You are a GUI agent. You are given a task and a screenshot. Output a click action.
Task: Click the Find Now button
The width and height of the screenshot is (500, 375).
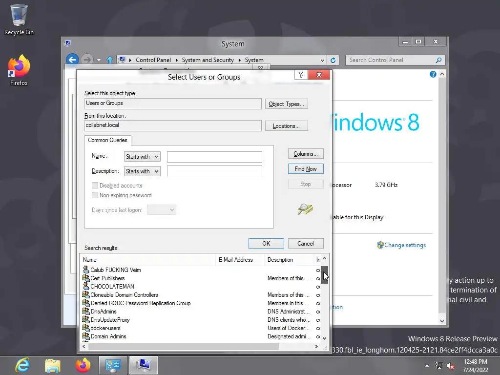pos(306,168)
